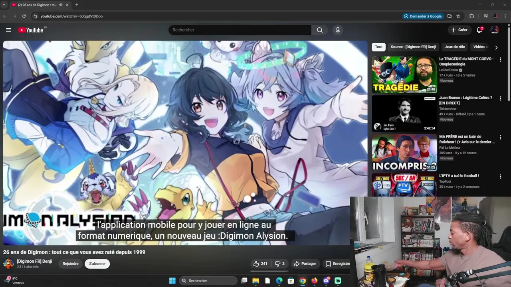511x287 pixels.
Task: Open the Denji channel avatar
Action: pyautogui.click(x=8, y=263)
